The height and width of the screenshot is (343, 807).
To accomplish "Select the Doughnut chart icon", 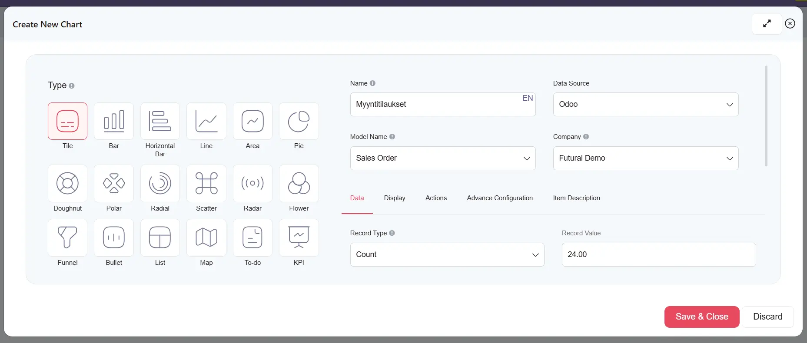I will point(67,183).
